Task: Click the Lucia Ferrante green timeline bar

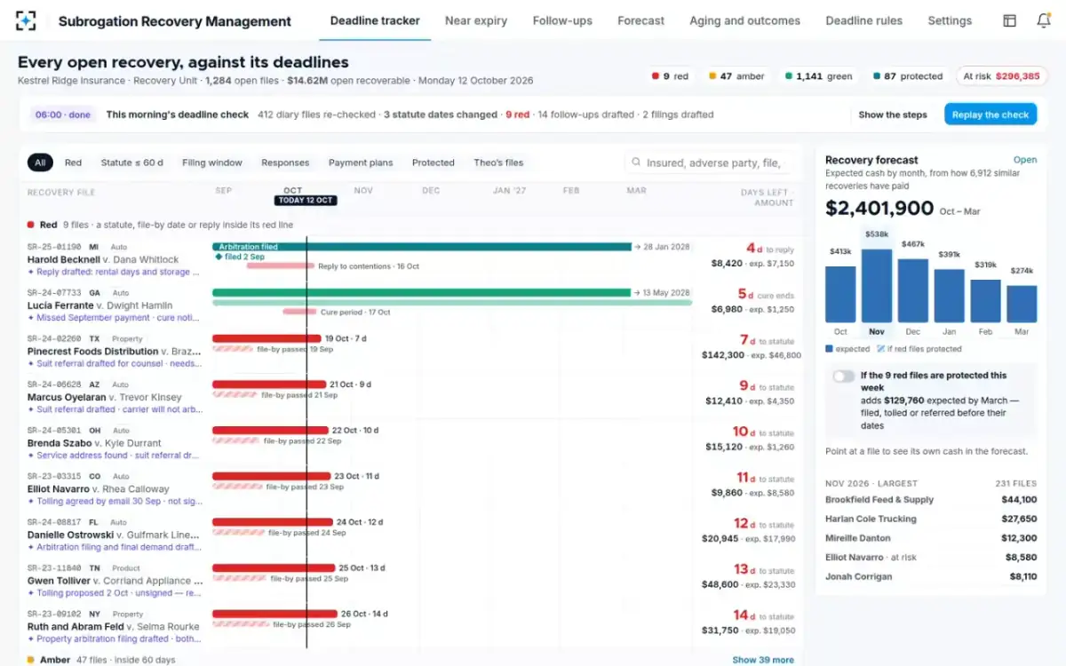Action: (x=422, y=292)
